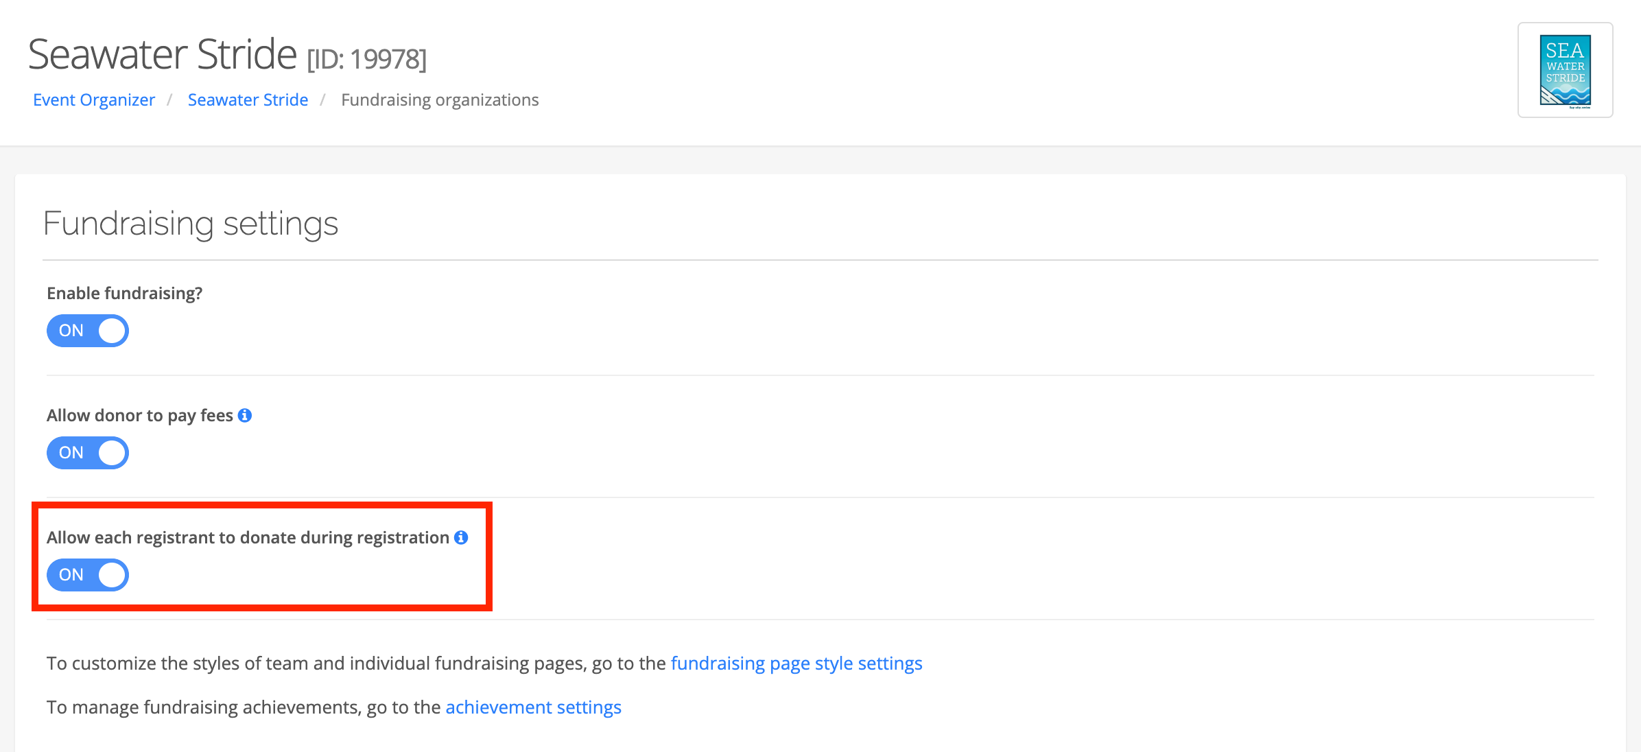Click the 'To customize the styles' sentence text
The width and height of the screenshot is (1641, 752).
[356, 663]
